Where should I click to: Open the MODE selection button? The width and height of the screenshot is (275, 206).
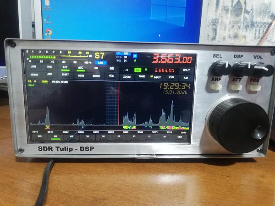(96, 76)
